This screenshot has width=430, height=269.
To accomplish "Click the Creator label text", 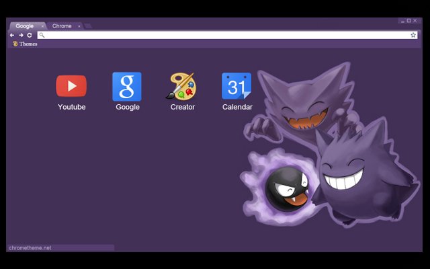I will click(x=183, y=107).
